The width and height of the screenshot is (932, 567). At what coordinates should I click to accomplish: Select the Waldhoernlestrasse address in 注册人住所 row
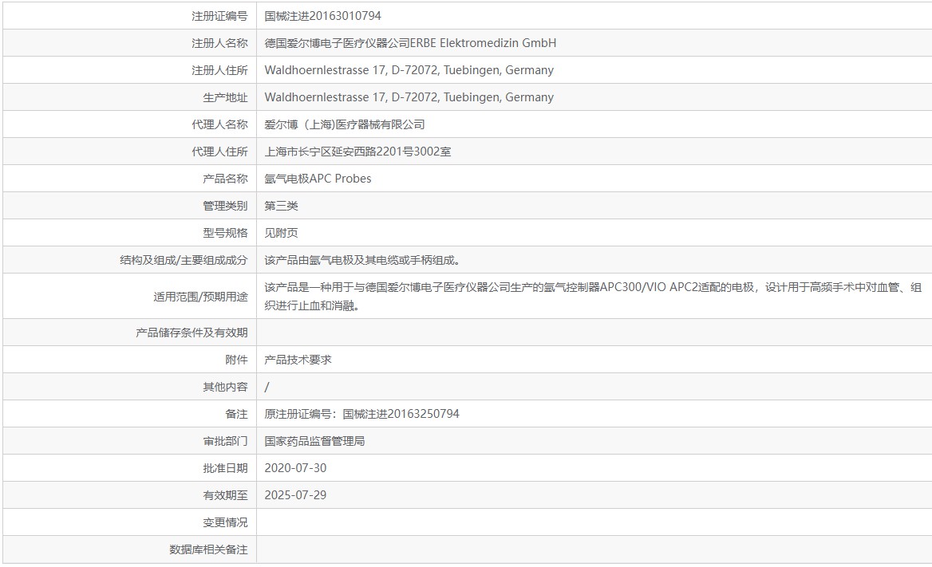409,71
